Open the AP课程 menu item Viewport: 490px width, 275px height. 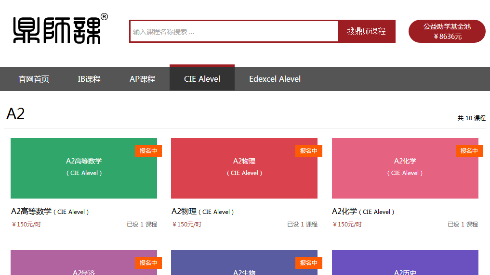[x=142, y=79]
